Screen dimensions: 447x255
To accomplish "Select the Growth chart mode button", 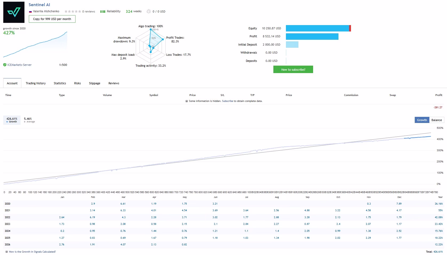I will (x=422, y=120).
